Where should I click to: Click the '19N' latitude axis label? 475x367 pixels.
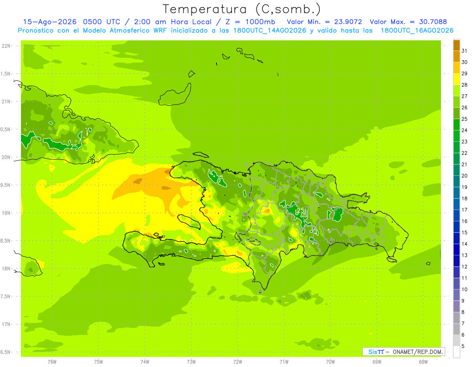(6, 213)
